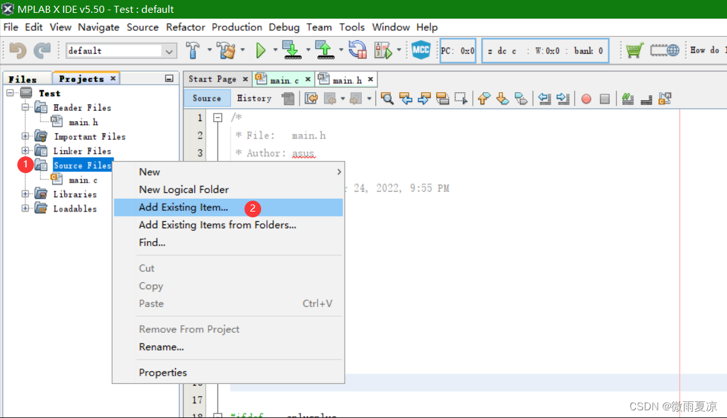Expand the Libraries folder
Image resolution: width=727 pixels, height=418 pixels.
click(25, 194)
